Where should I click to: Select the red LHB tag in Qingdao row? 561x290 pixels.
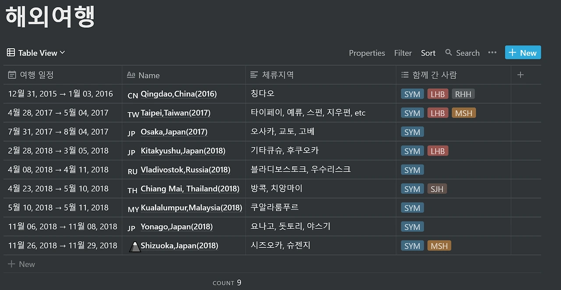tap(437, 94)
